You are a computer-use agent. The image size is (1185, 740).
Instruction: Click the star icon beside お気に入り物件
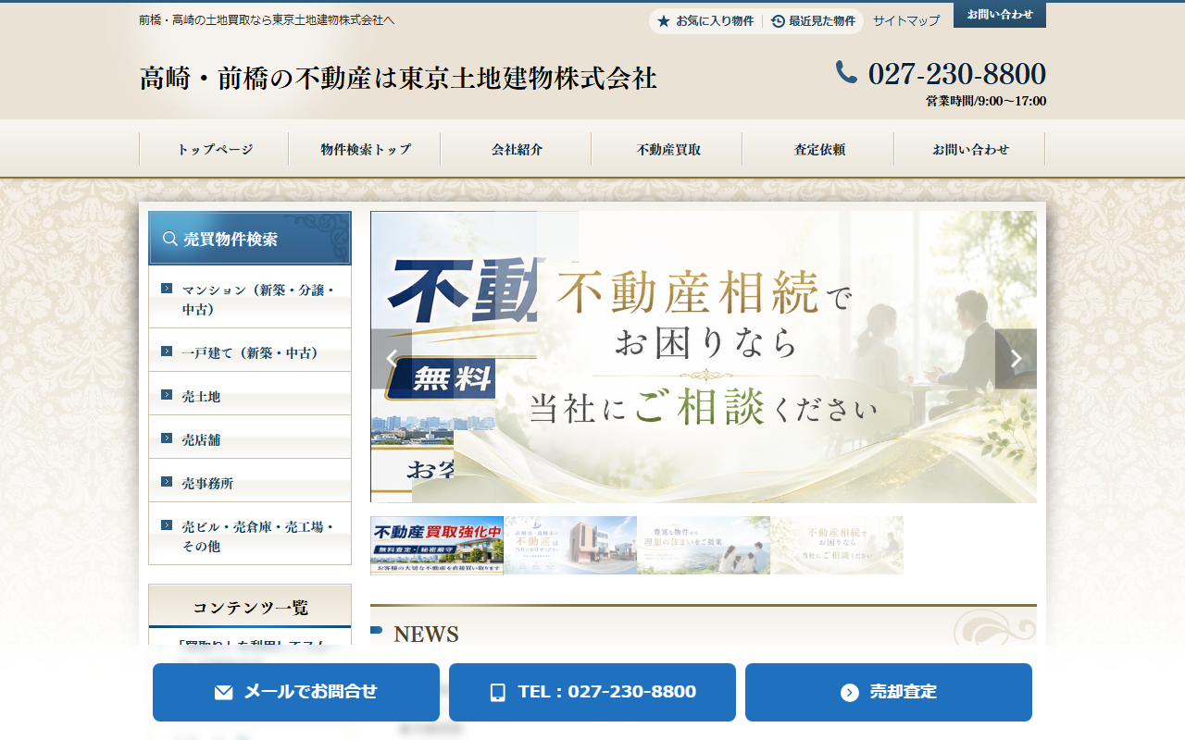(x=664, y=21)
